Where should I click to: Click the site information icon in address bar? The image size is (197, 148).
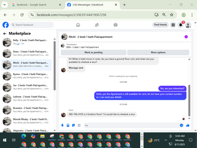[32, 15]
